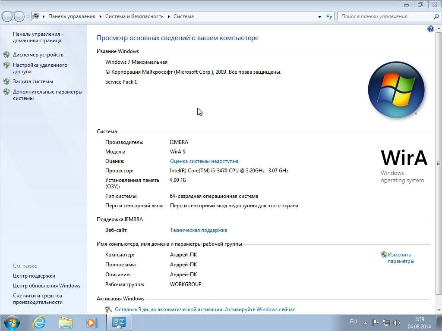Viewport: 442px width, 331px height.
Task: Click the search magnifier icon
Action: point(436,16)
